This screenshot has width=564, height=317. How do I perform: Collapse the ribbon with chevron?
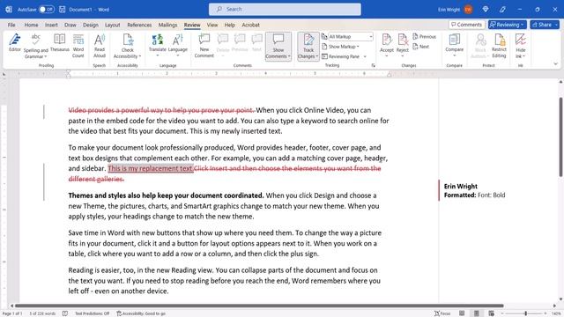pyautogui.click(x=556, y=64)
